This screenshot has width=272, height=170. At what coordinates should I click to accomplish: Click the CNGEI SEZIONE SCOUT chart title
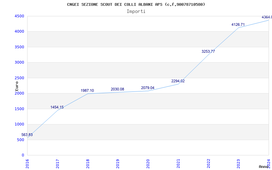tap(136, 4)
